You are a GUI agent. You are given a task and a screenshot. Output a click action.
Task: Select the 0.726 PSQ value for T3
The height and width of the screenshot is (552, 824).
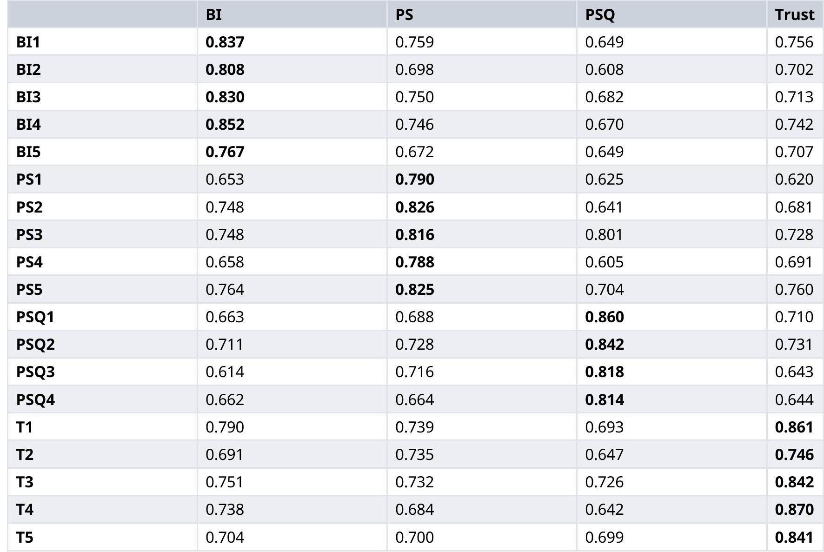(604, 482)
